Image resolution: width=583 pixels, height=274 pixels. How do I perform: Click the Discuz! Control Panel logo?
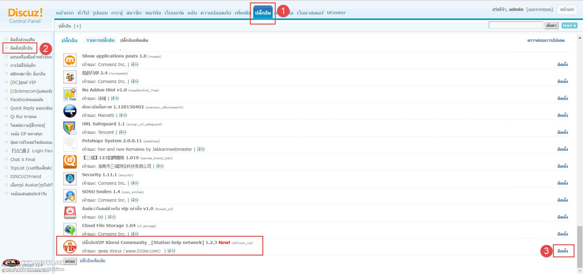click(25, 16)
